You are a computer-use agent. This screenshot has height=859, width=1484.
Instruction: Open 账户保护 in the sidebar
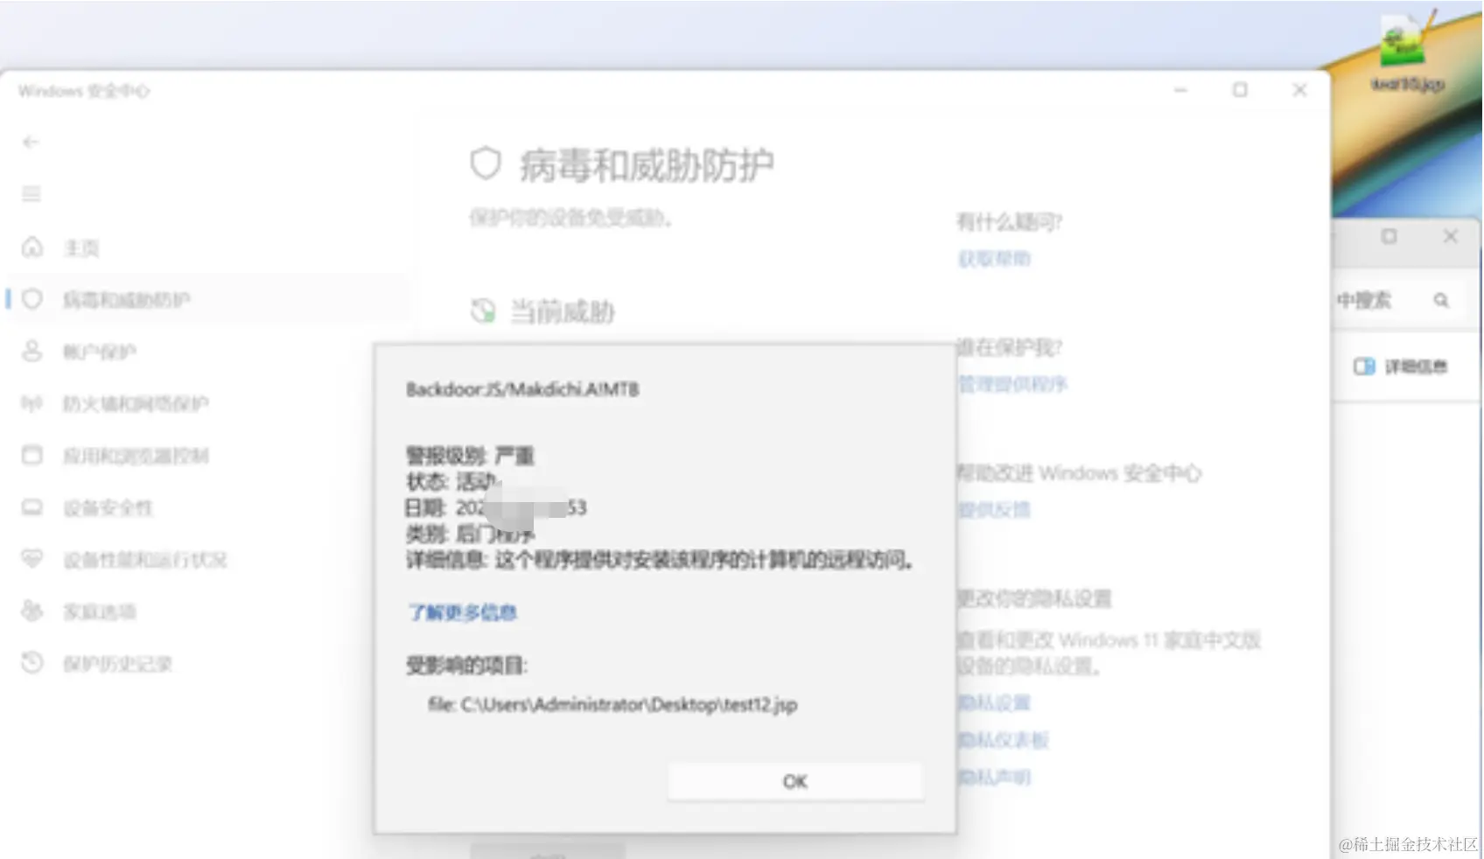[99, 352]
